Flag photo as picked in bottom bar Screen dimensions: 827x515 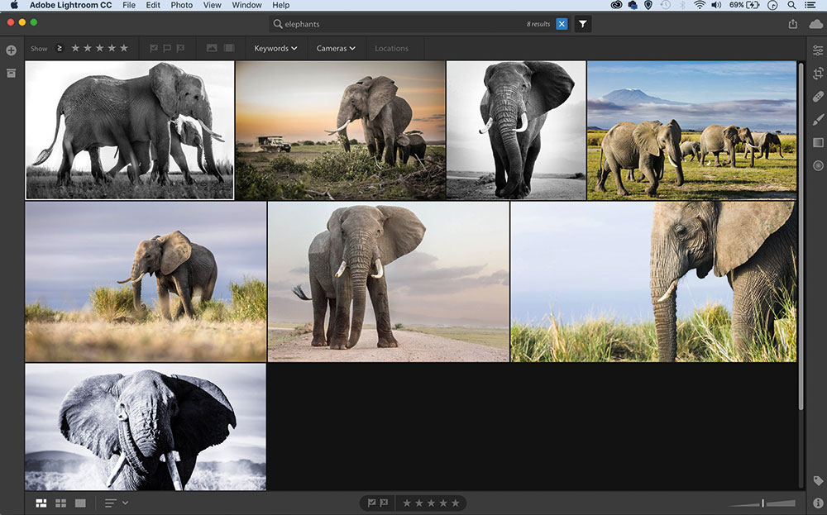tap(371, 503)
